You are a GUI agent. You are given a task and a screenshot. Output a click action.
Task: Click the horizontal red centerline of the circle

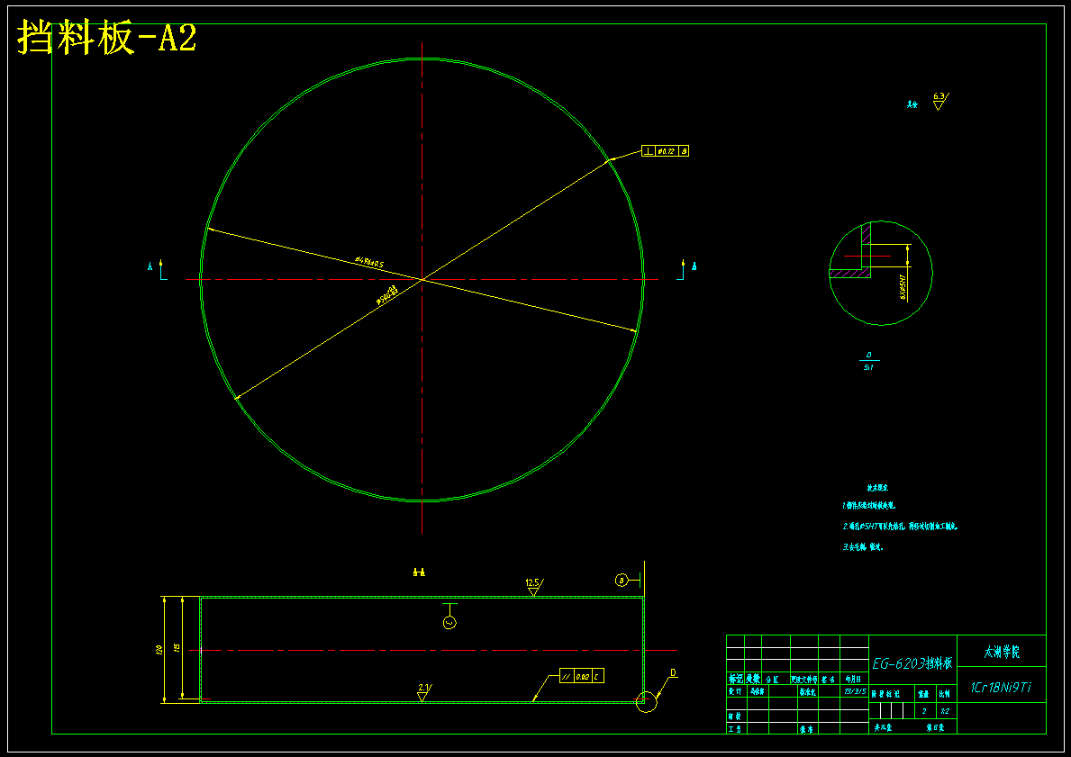click(x=422, y=279)
